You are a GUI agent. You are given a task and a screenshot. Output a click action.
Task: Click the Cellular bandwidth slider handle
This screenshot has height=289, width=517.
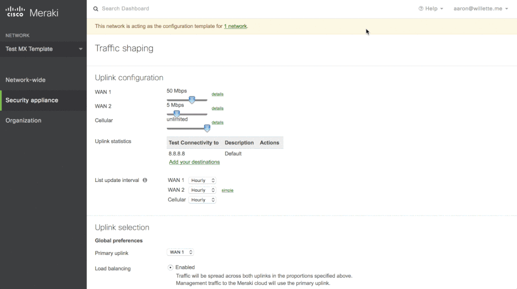[x=207, y=128]
